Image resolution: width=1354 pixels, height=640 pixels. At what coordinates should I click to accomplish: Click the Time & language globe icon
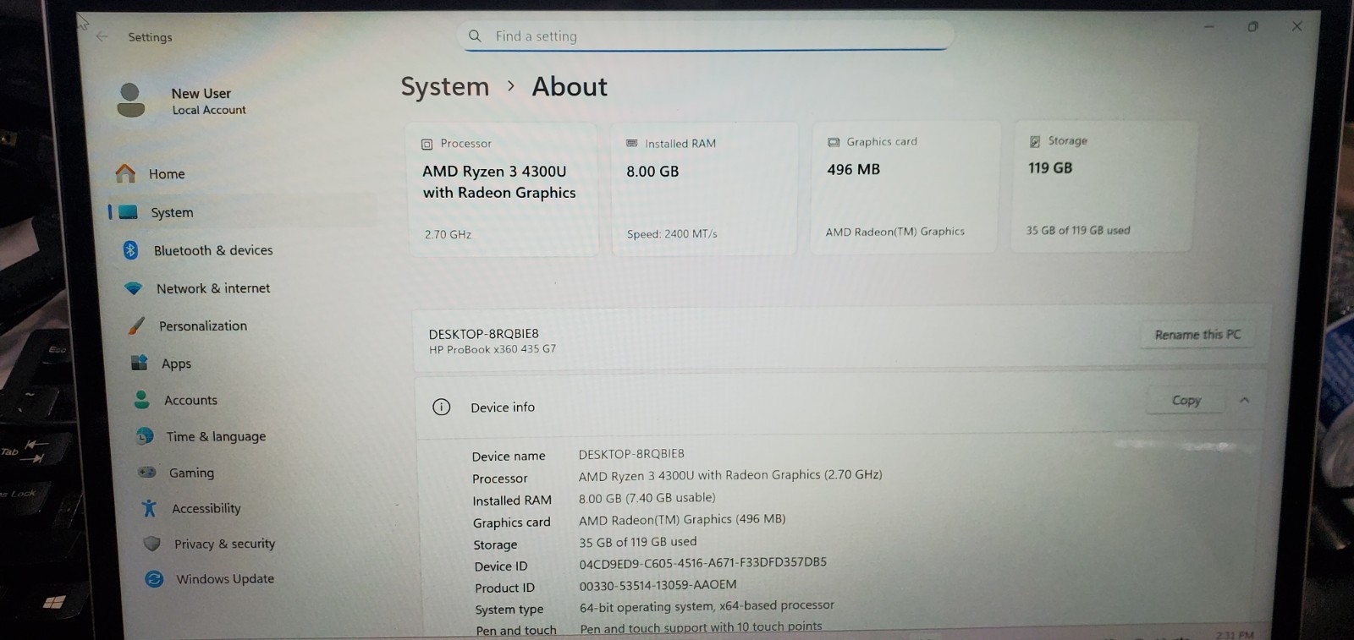coord(145,436)
